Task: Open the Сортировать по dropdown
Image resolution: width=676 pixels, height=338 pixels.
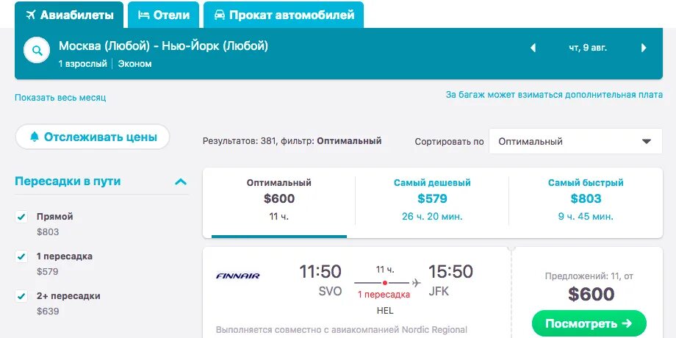Action: coord(575,141)
